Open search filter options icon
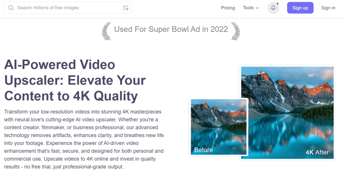Screen dimensions: 343x175 (x=125, y=8)
